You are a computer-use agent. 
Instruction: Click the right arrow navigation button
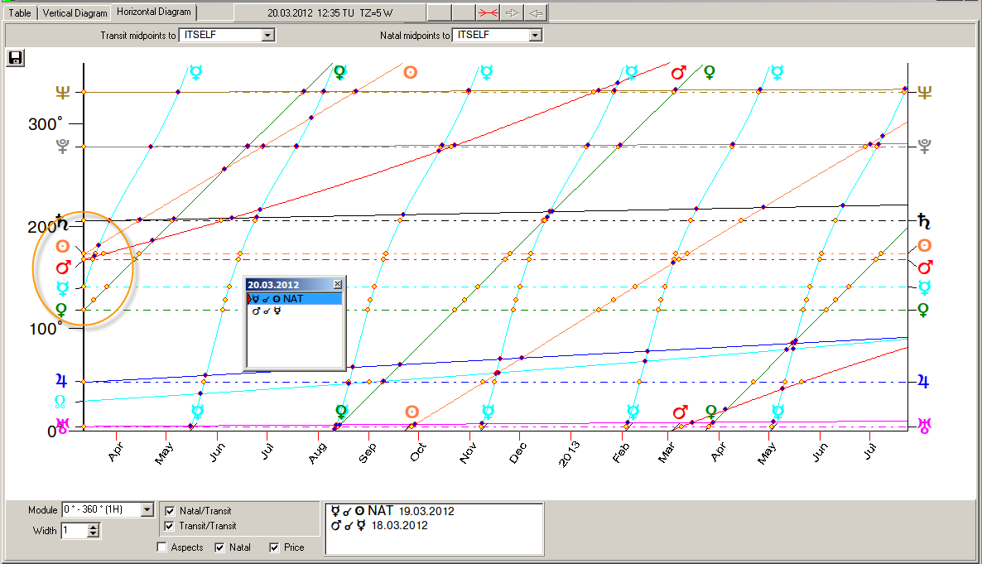point(512,12)
